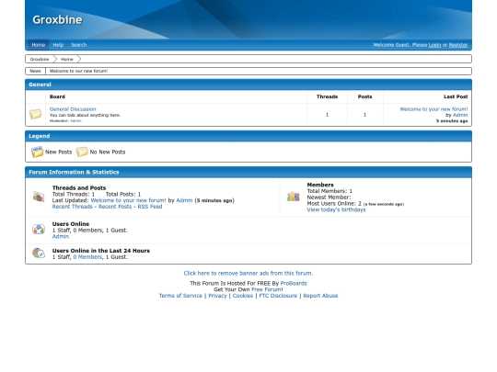Open 'Welcome to your new forum!' in Last Updated line

click(x=128, y=200)
